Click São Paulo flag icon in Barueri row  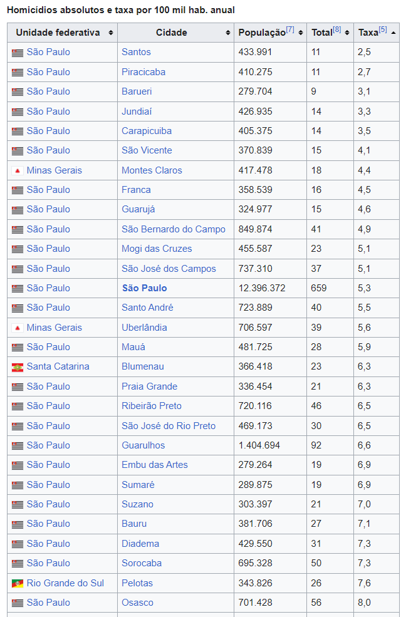click(x=18, y=91)
